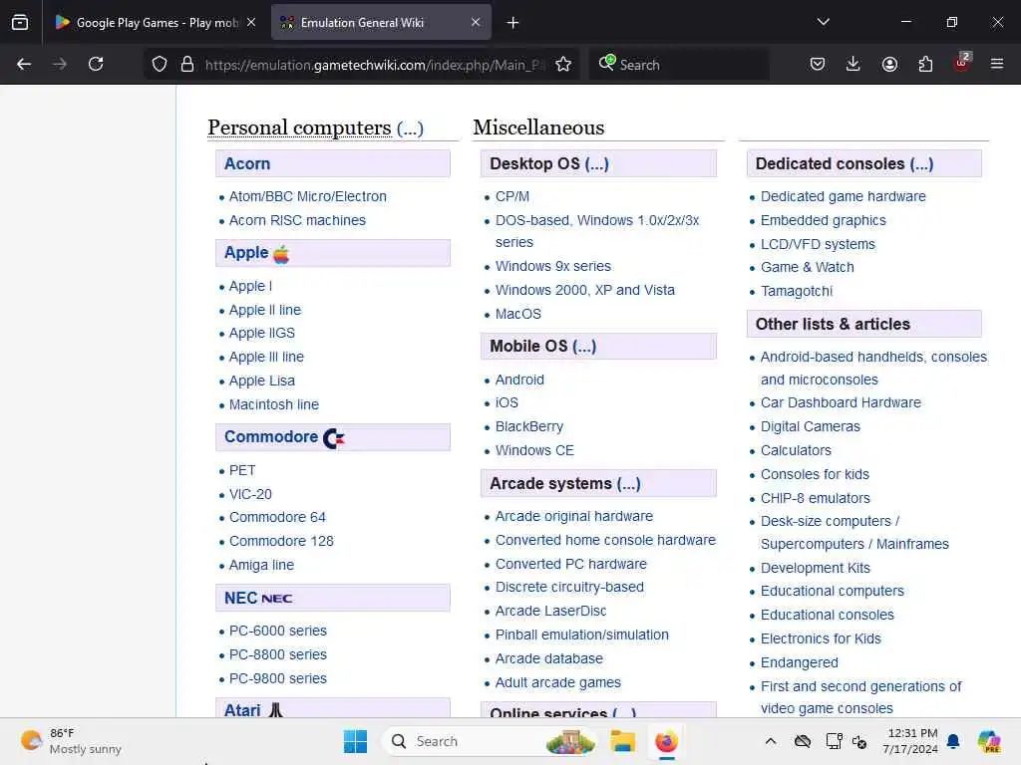Open Arcade LaserDisc link
Viewport: 1021px width, 765px height.
coord(550,611)
